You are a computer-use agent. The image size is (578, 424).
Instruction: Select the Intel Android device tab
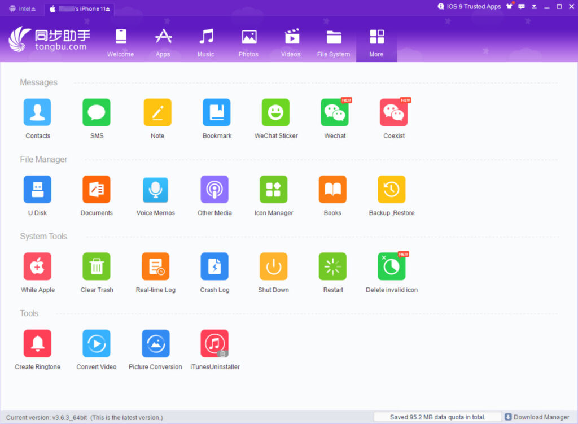click(23, 9)
